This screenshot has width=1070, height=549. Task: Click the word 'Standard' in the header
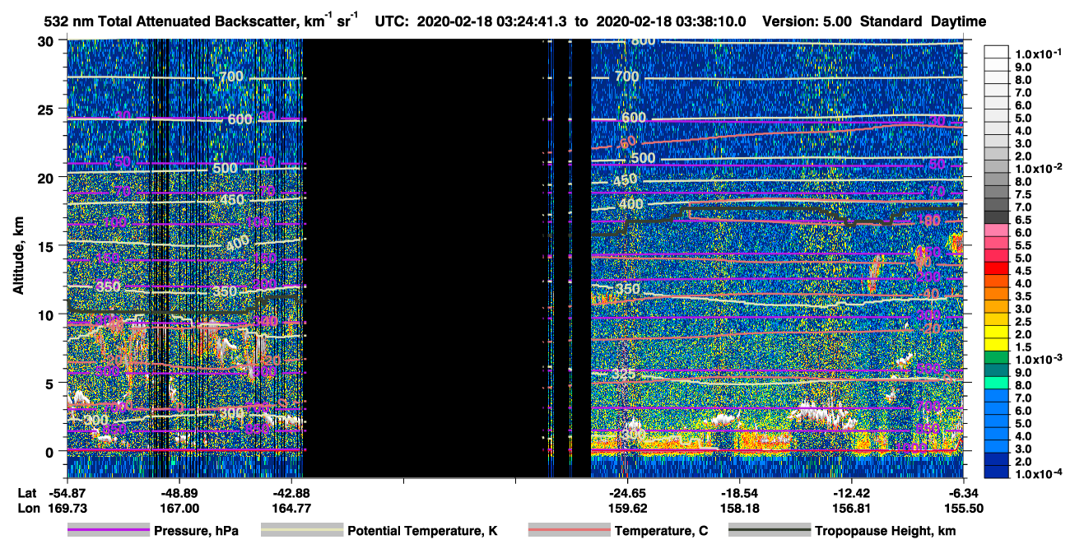pyautogui.click(x=891, y=21)
